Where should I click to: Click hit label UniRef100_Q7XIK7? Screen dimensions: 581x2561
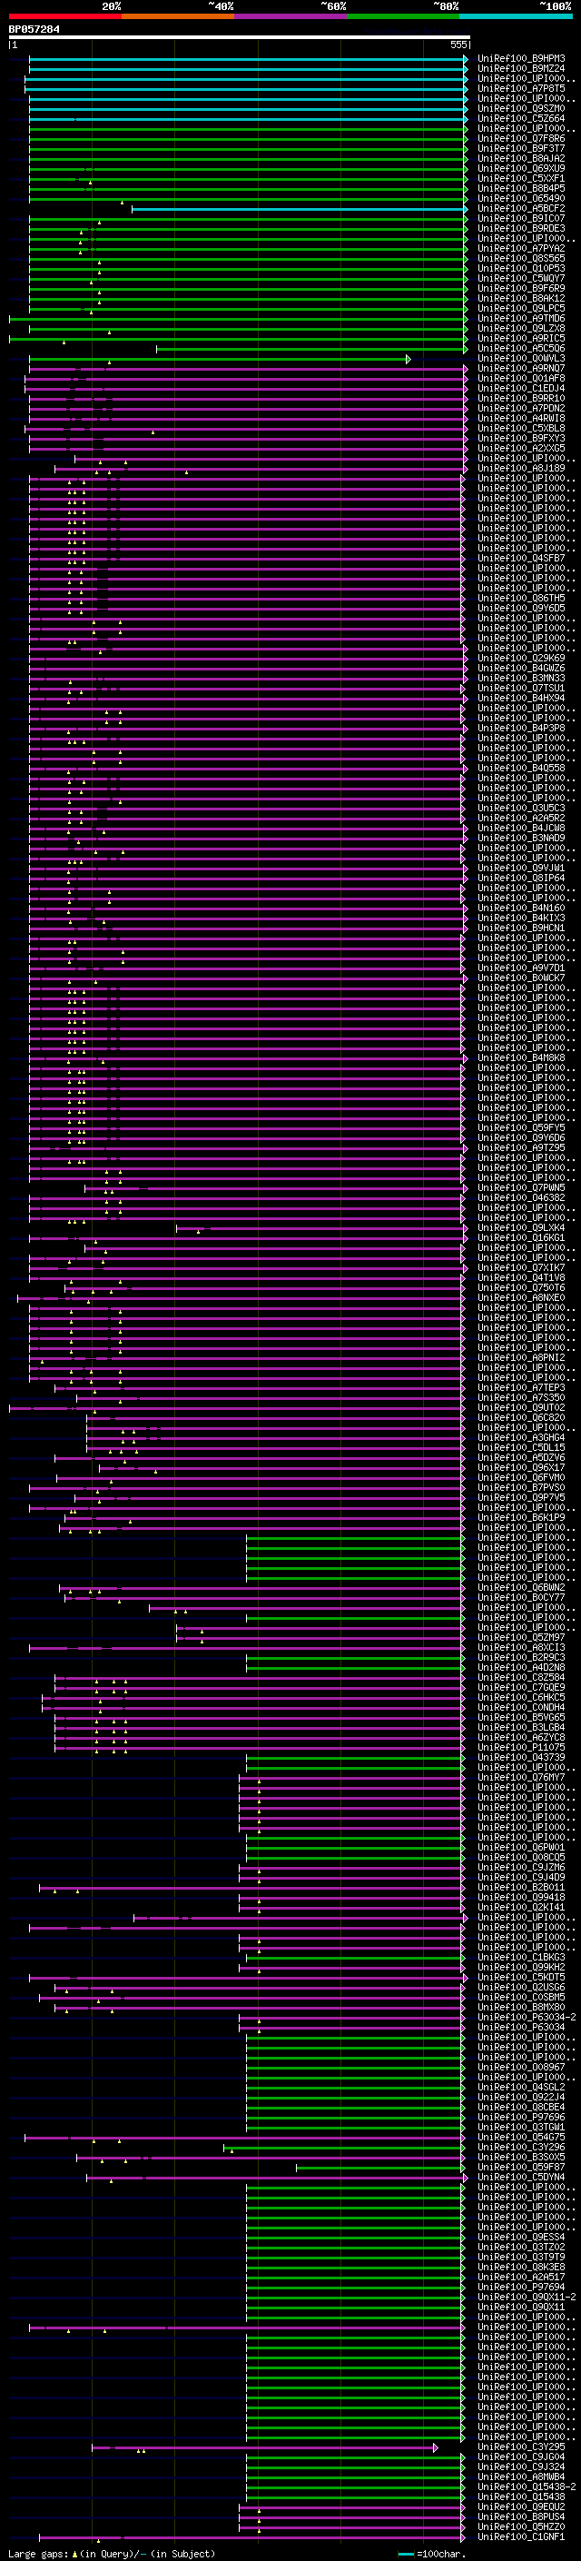click(x=520, y=1267)
